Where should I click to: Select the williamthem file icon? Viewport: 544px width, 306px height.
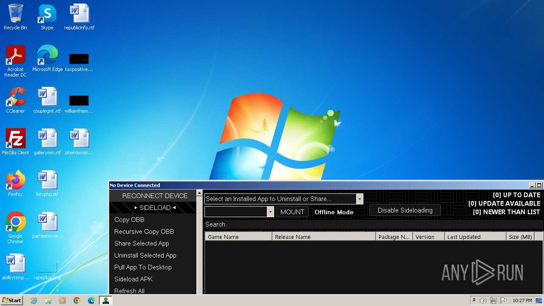pos(79,103)
